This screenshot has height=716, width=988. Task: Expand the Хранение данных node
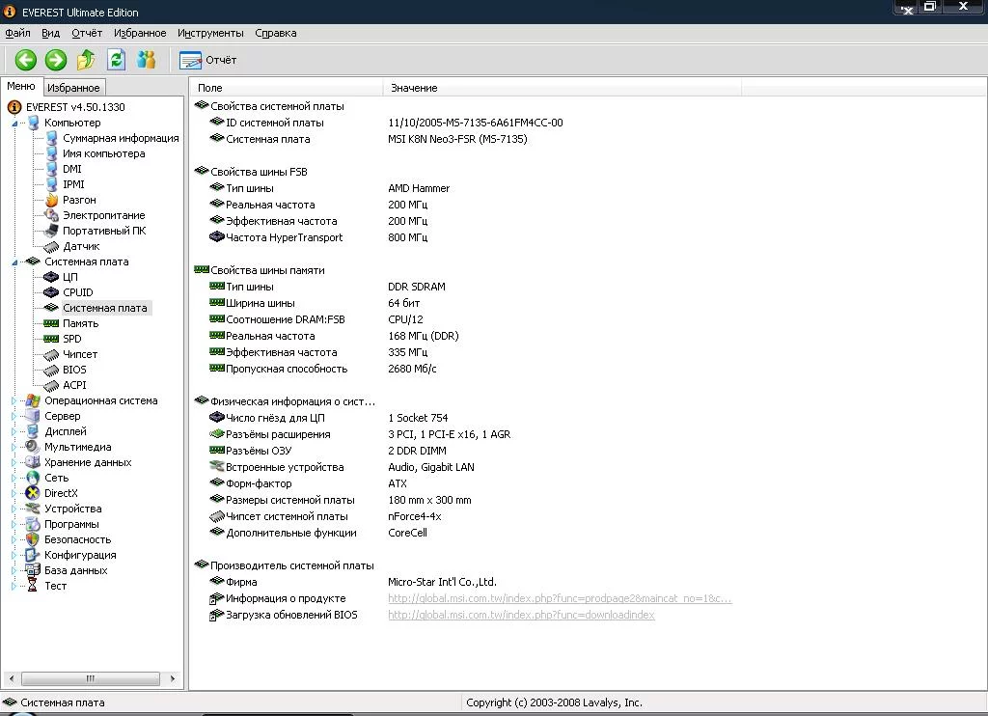14,462
